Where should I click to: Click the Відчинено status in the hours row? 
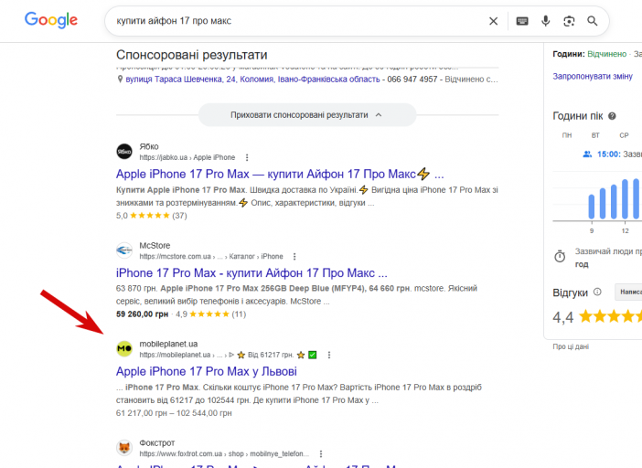pos(606,54)
